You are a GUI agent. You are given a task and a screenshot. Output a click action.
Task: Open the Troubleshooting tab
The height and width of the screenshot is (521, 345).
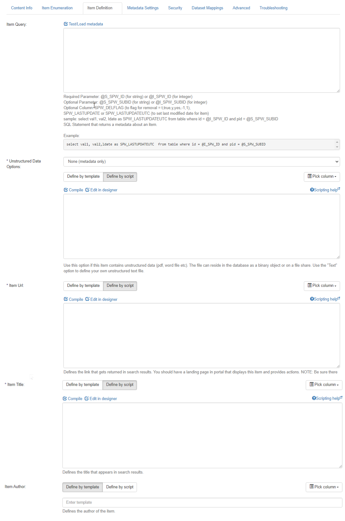(x=273, y=8)
